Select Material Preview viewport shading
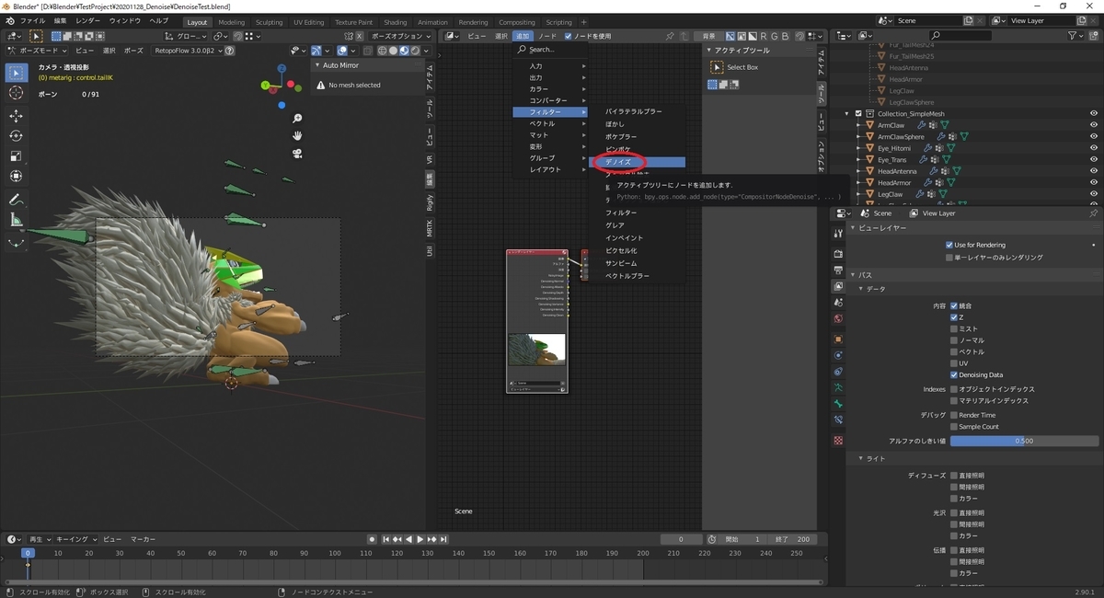This screenshot has height=598, width=1104. (x=404, y=50)
